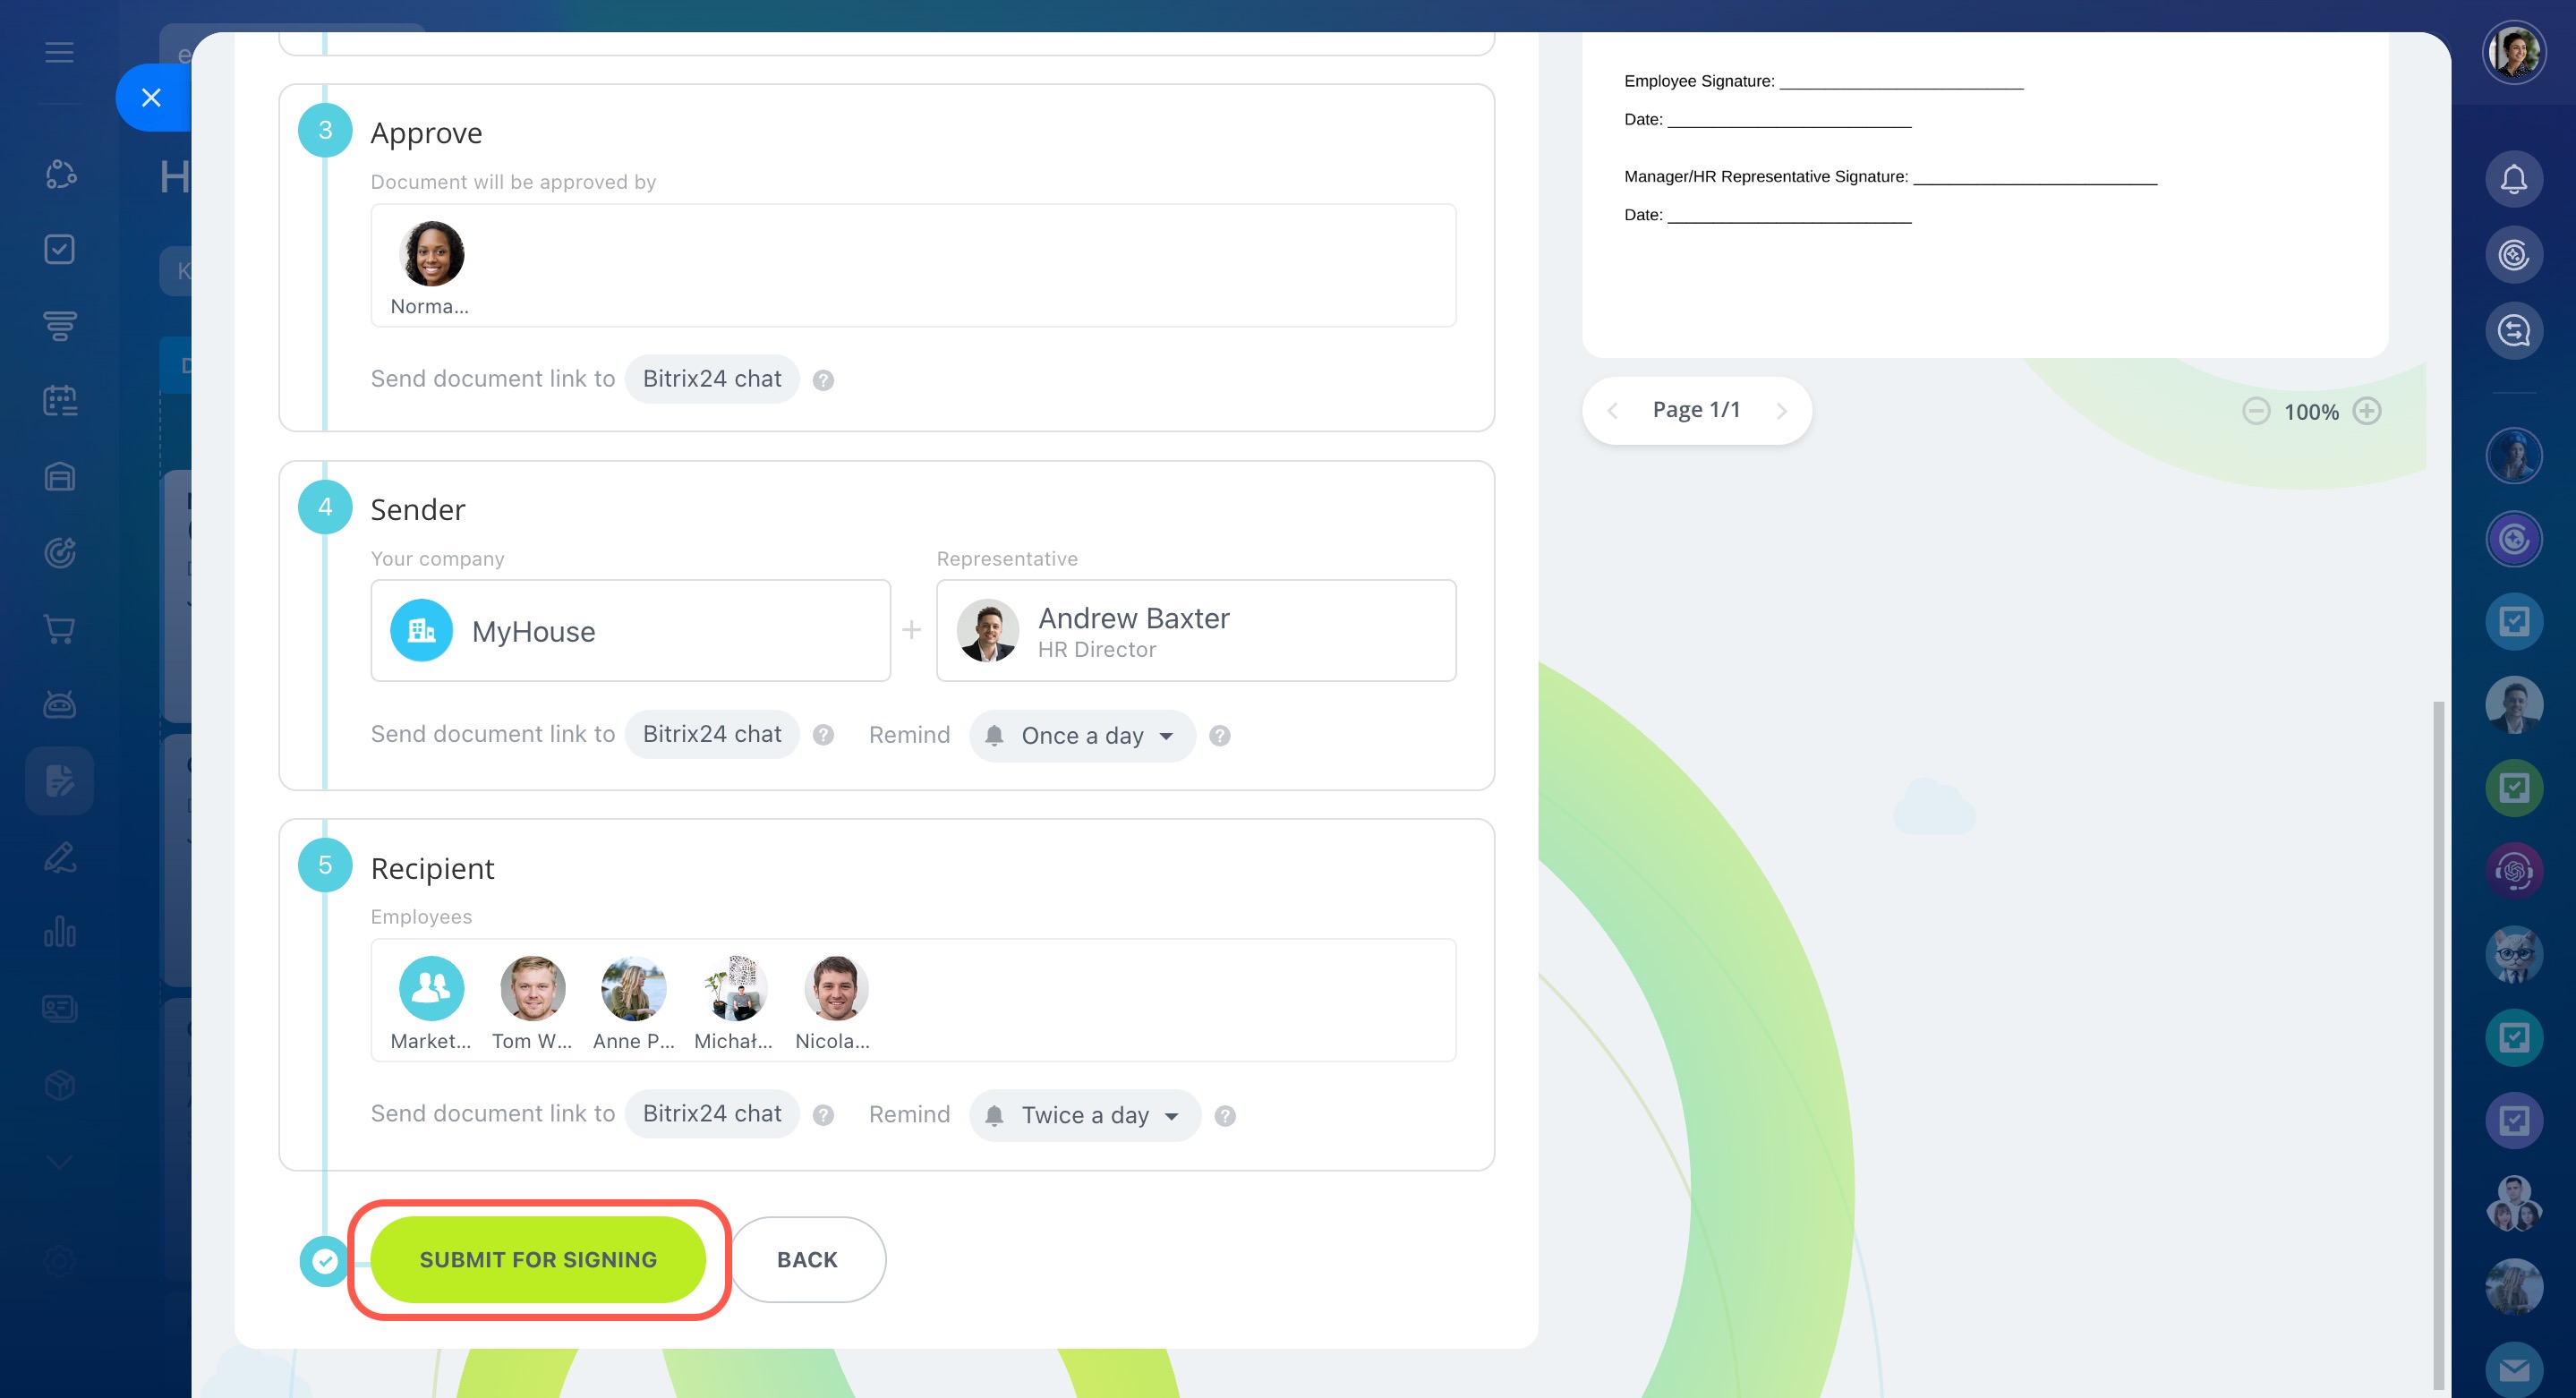The height and width of the screenshot is (1398, 2576).
Task: Open the hamburger menu
Action: (x=59, y=52)
